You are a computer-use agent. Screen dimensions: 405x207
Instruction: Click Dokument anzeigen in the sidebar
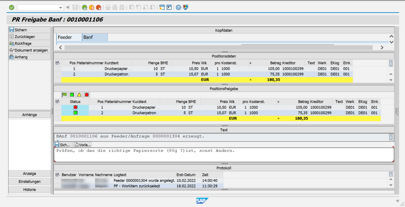(x=28, y=50)
